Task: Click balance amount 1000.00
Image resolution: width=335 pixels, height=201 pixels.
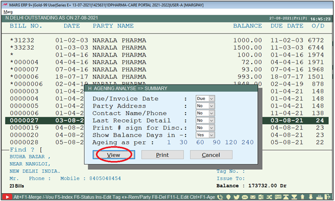Action: pos(247,40)
